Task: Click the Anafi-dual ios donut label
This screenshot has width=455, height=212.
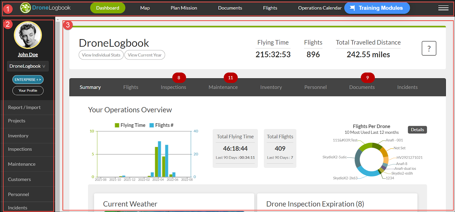Action: [405, 168]
